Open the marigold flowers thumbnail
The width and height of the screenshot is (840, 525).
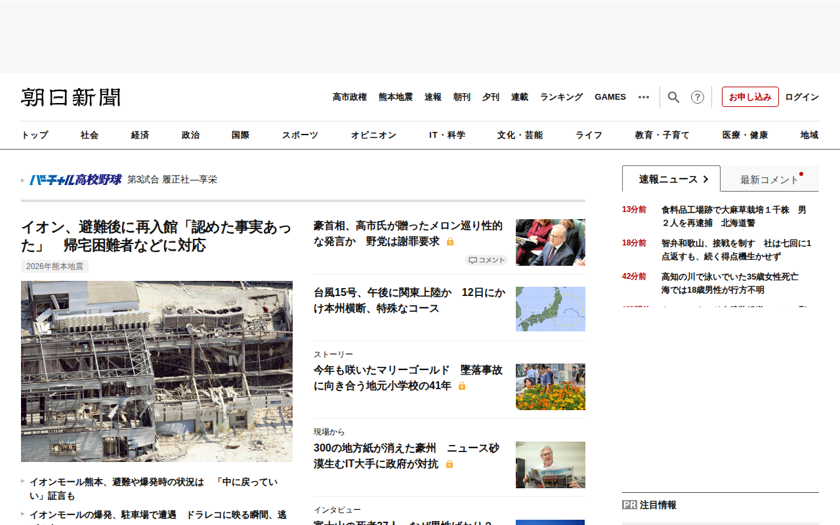551,387
